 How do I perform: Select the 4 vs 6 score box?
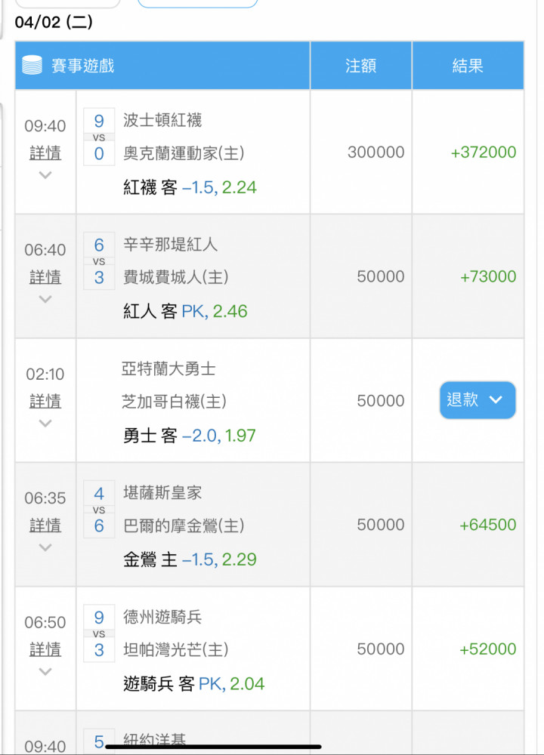(99, 510)
